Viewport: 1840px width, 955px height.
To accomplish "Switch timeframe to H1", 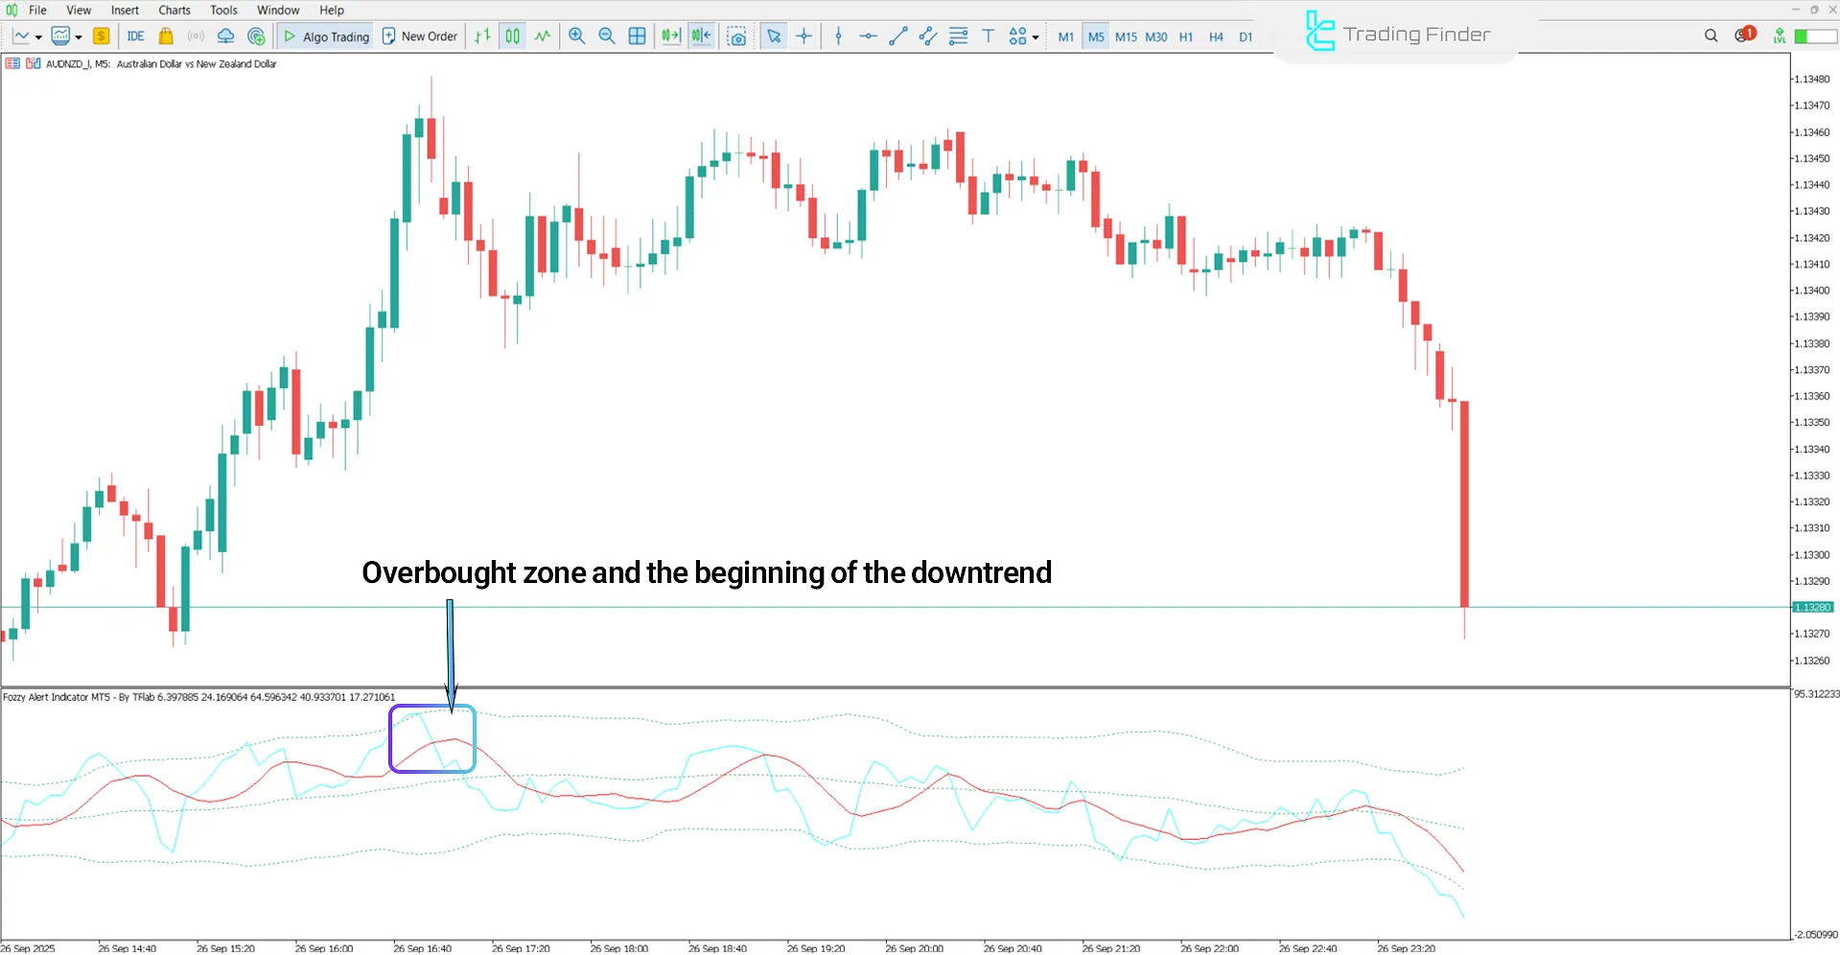I will click(x=1186, y=36).
